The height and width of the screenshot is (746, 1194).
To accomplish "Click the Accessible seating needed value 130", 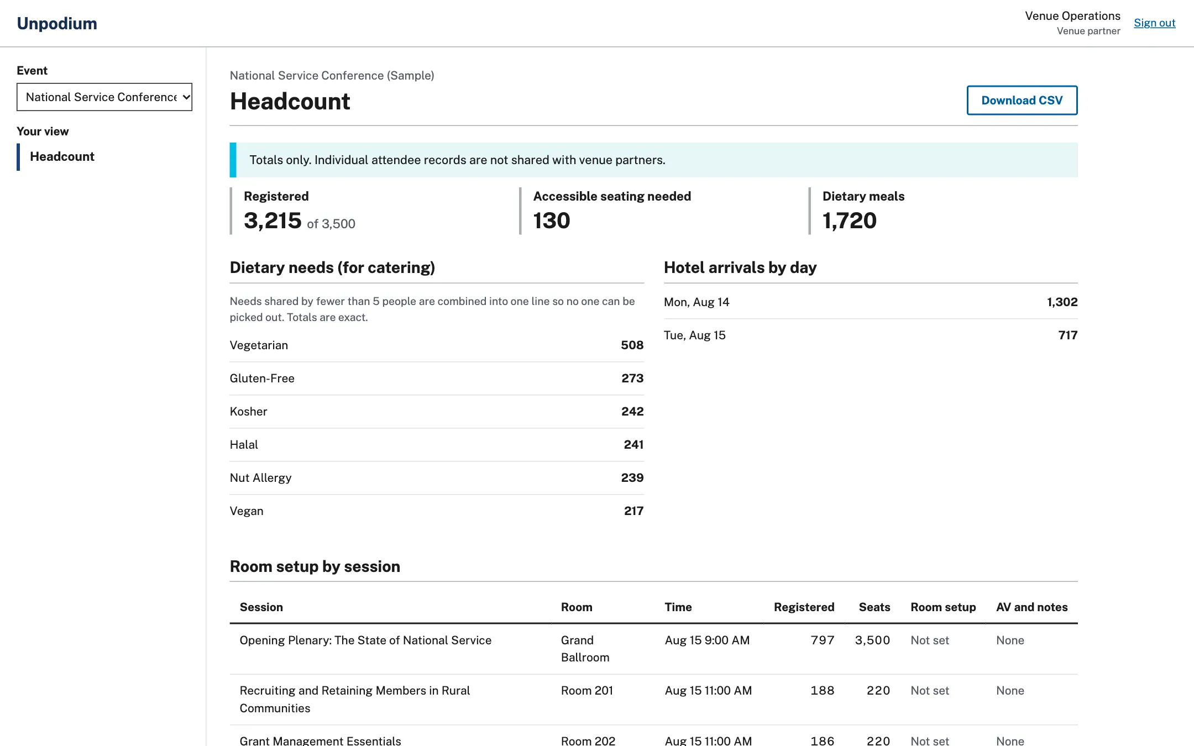I will coord(552,220).
